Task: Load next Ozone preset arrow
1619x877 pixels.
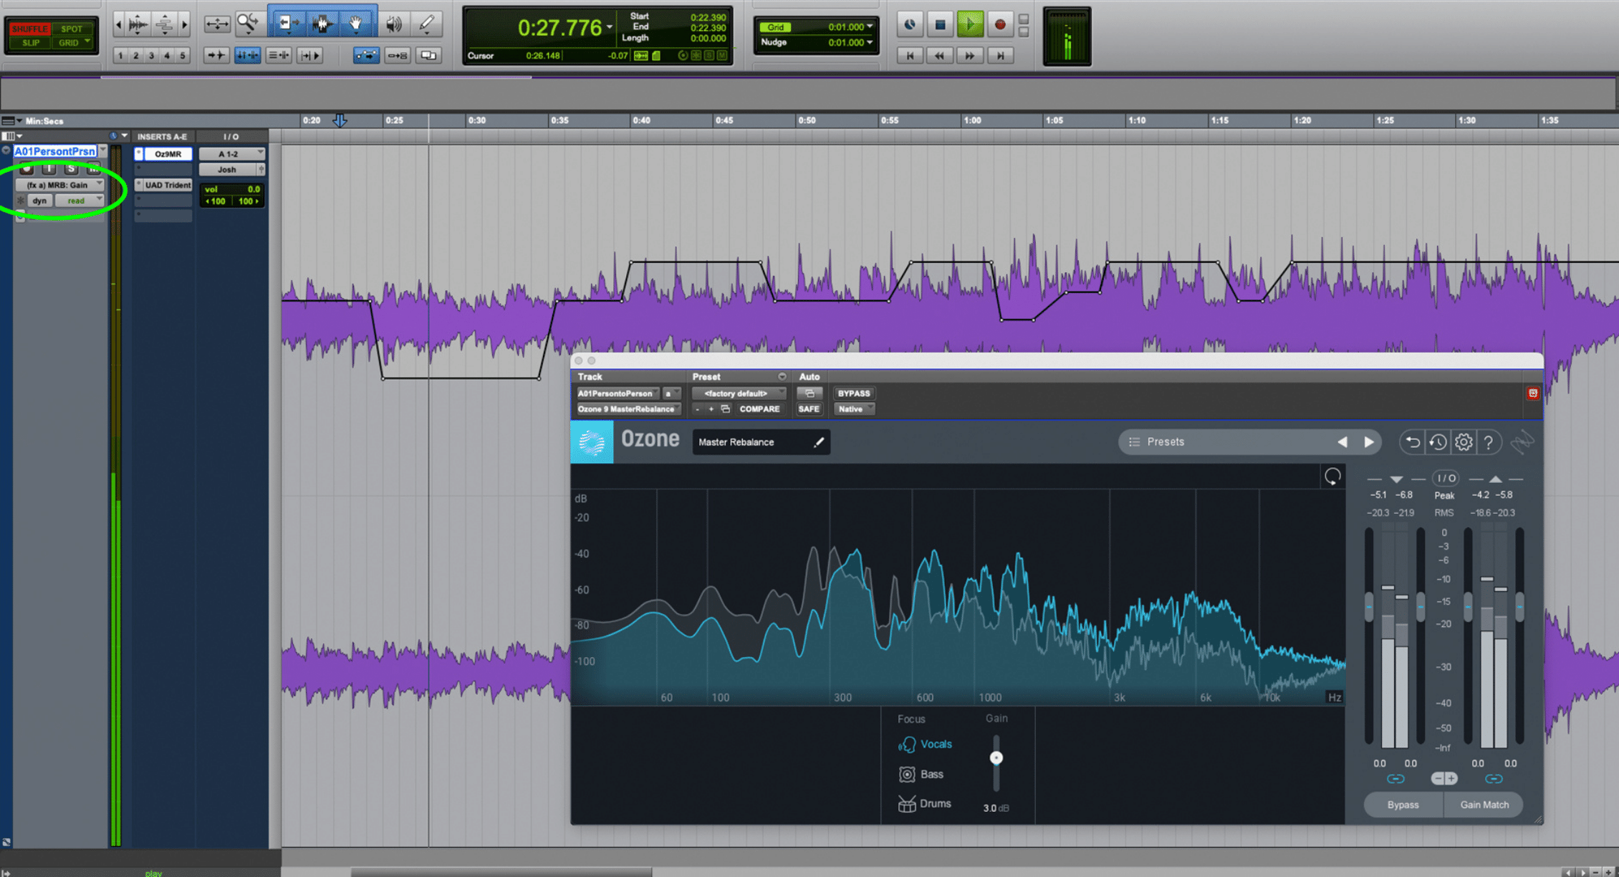Action: coord(1369,442)
